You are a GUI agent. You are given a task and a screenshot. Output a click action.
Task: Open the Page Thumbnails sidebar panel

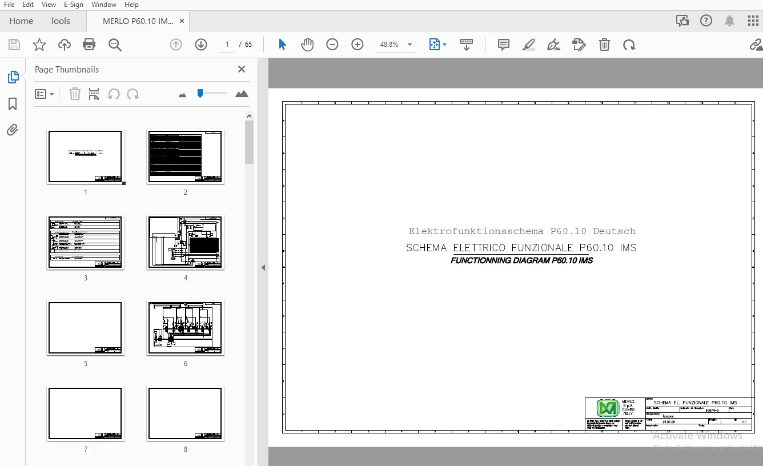pyautogui.click(x=13, y=77)
